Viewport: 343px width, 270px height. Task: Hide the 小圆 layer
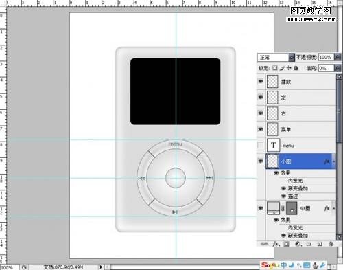click(x=261, y=161)
